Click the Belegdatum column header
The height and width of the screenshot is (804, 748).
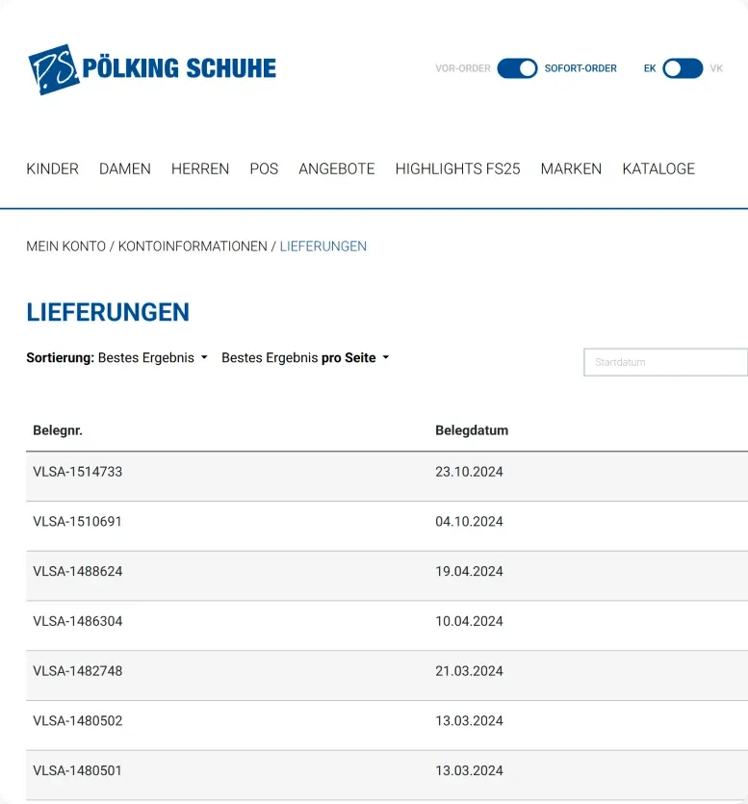(x=472, y=430)
